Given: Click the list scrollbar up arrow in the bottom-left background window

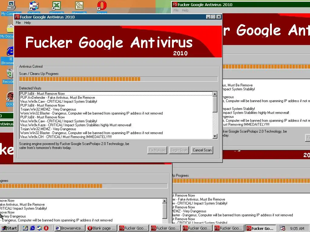Looking at the screenshot, I should pos(164,201).
